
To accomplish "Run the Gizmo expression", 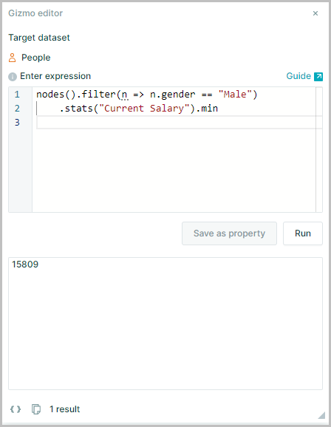I will click(303, 233).
